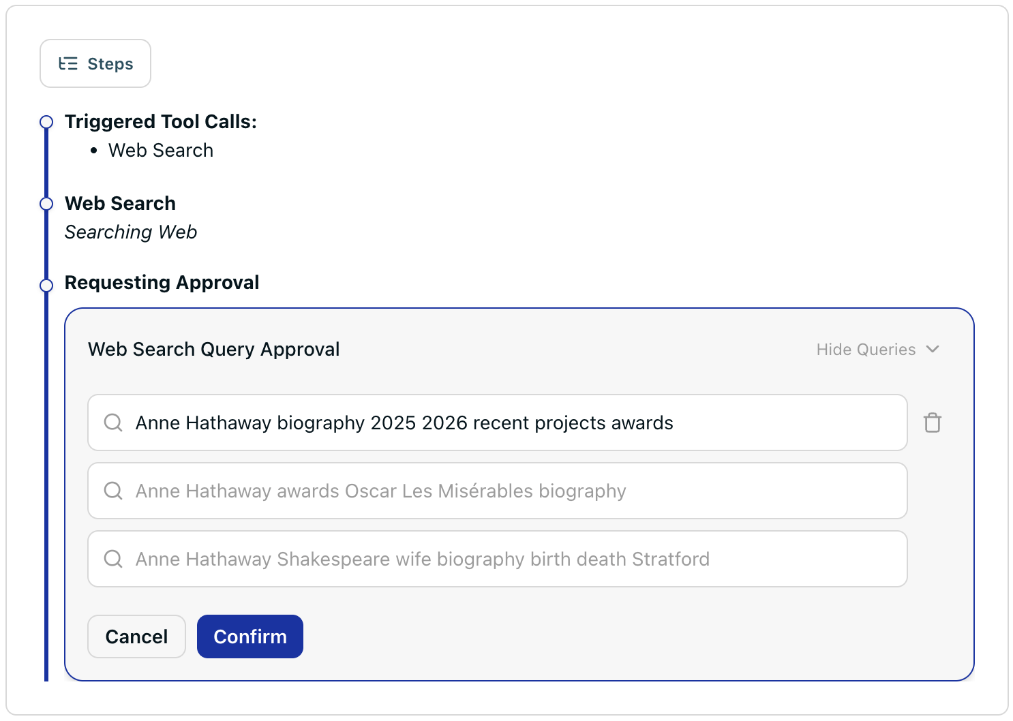Collapse queries using the chevron arrow
The image size is (1013, 721).
pos(933,349)
